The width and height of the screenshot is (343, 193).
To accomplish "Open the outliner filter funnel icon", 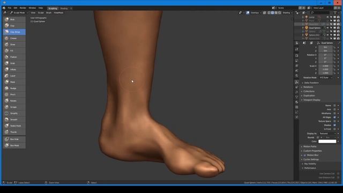I will click(x=335, y=13).
